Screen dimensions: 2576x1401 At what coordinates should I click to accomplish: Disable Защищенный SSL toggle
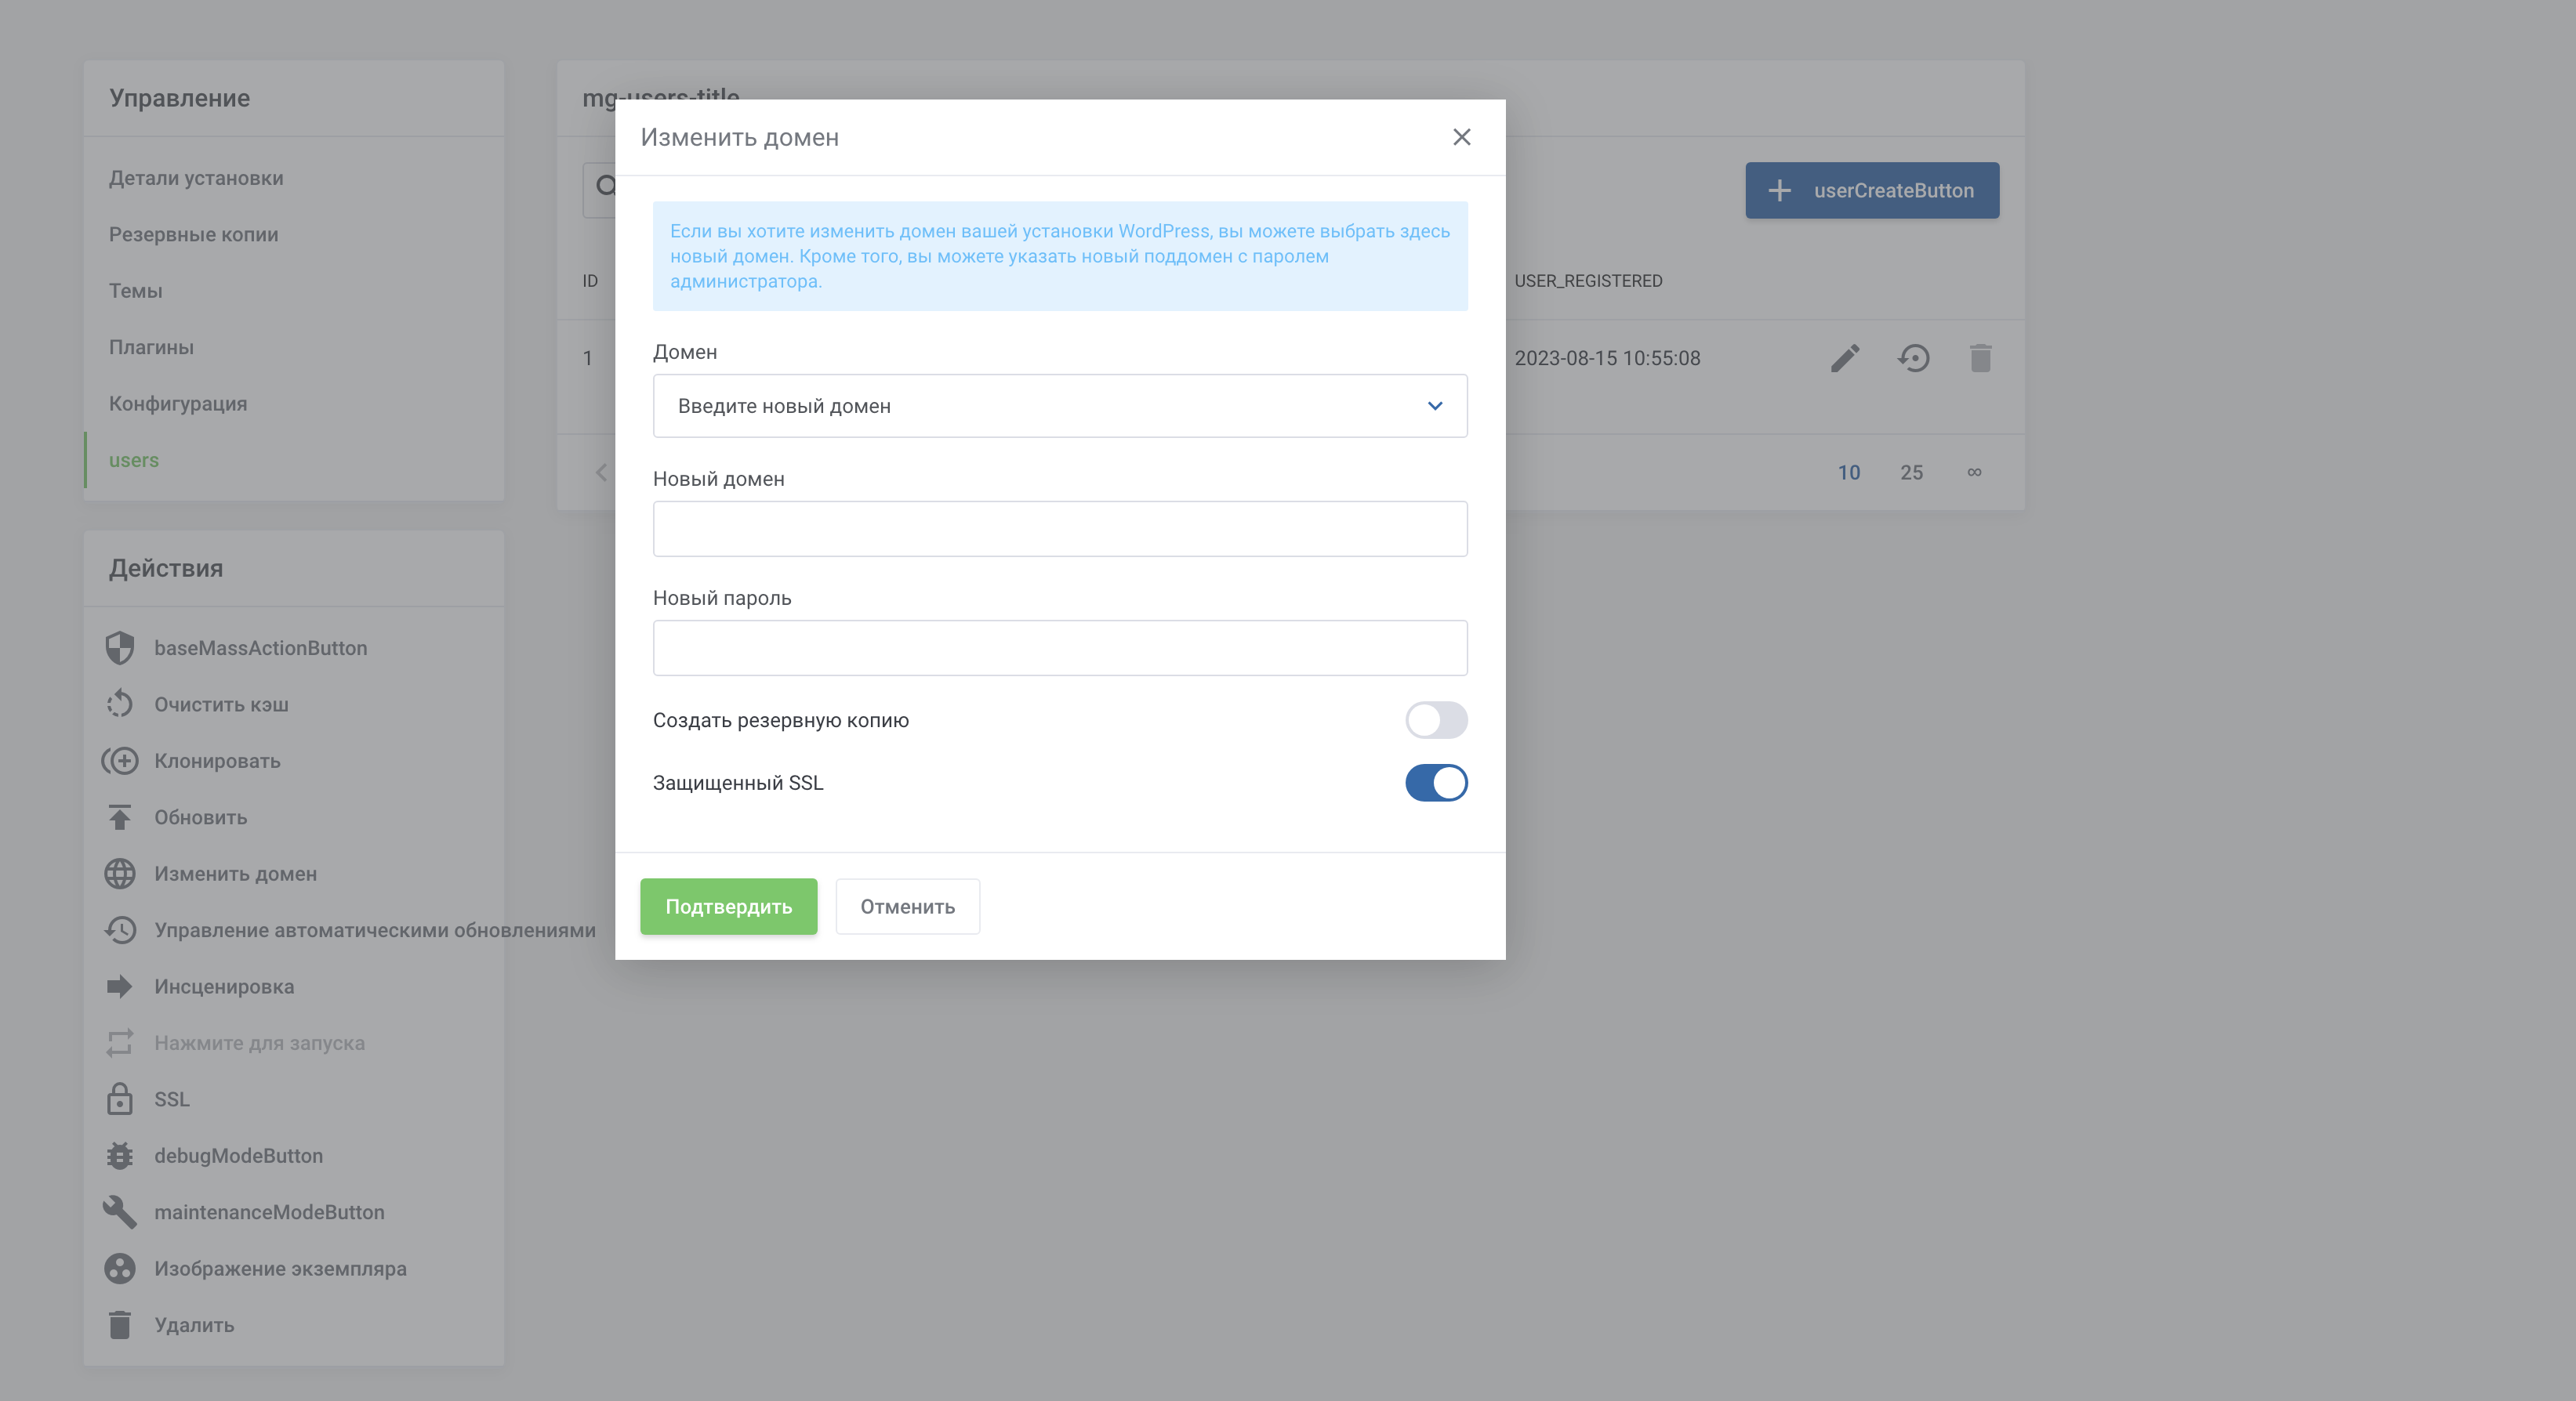coord(1436,783)
